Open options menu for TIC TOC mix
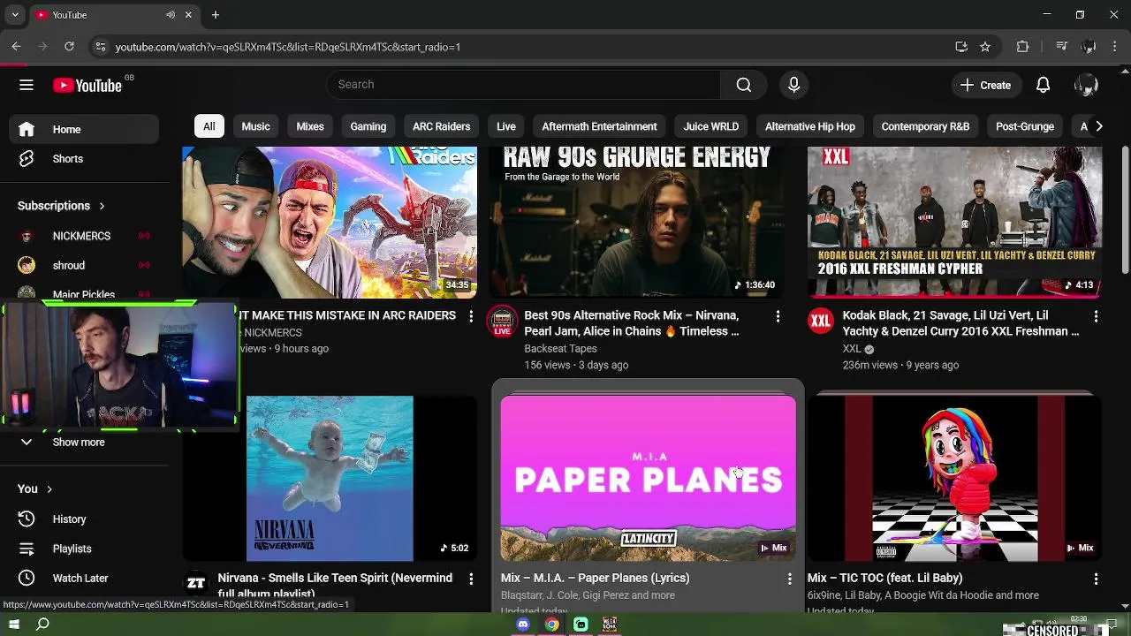 (1096, 578)
